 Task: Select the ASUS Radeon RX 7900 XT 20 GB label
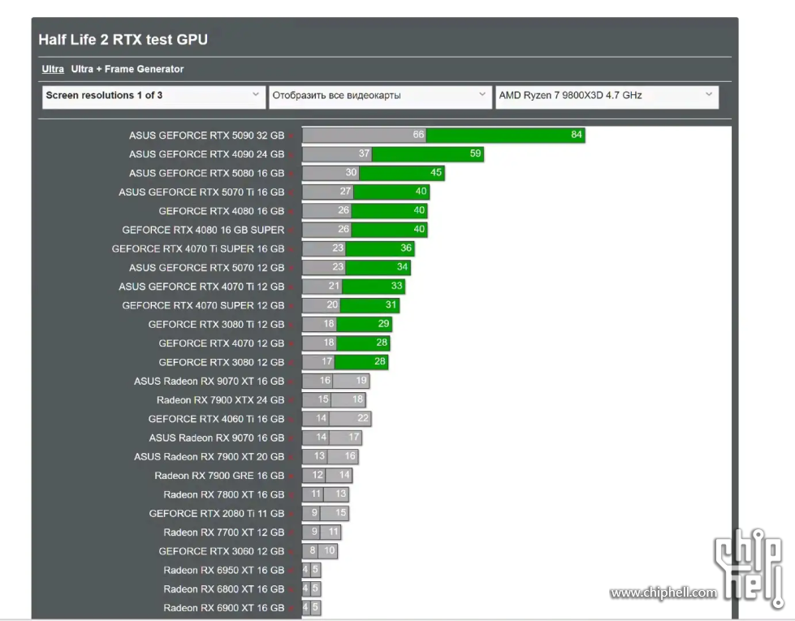[209, 457]
